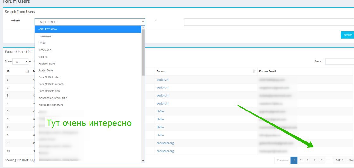Click the Previous pagination button
The height and width of the screenshot is (168, 354).
tap(283, 160)
